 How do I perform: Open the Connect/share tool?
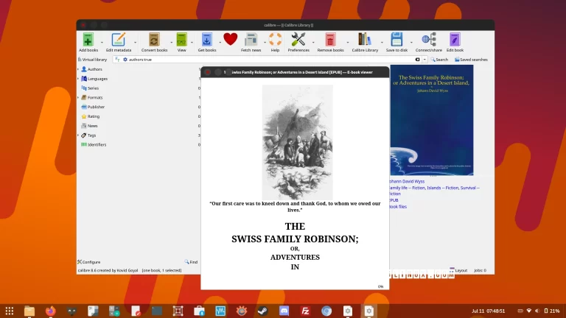click(428, 40)
